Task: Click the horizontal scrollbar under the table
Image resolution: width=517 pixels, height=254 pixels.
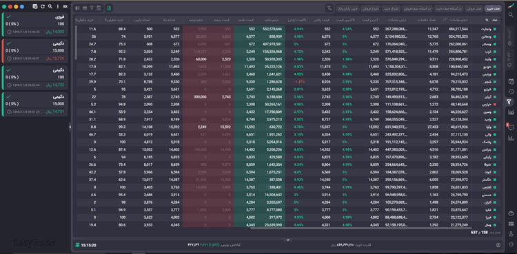Action: click(361, 228)
